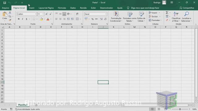Expand the fill color dropdown arrow
This screenshot has height=111, width=198.
click(x=45, y=19)
